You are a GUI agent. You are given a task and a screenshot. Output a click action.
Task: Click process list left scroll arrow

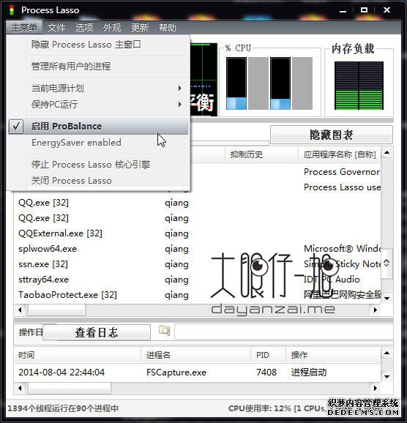click(20, 310)
